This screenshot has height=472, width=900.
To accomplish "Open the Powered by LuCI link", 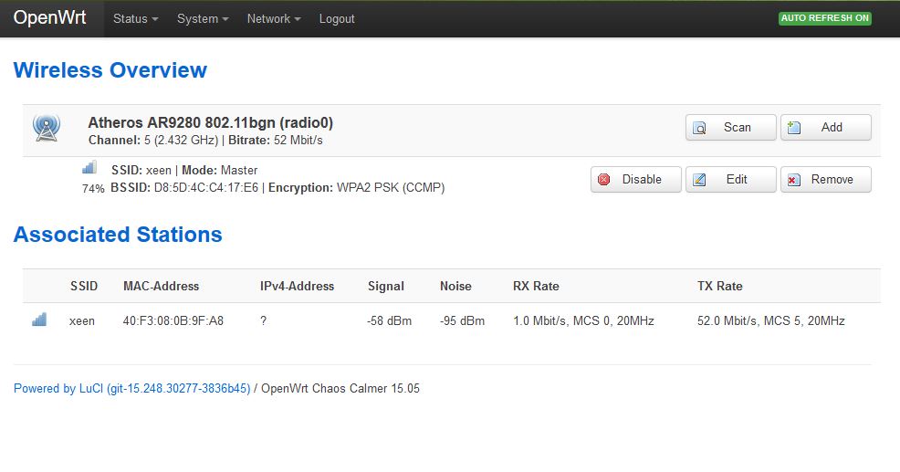I will (x=132, y=389).
